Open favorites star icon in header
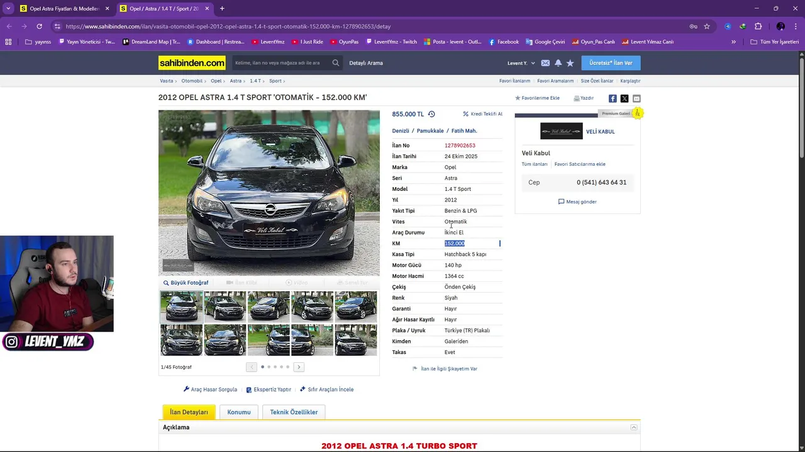 click(x=570, y=63)
